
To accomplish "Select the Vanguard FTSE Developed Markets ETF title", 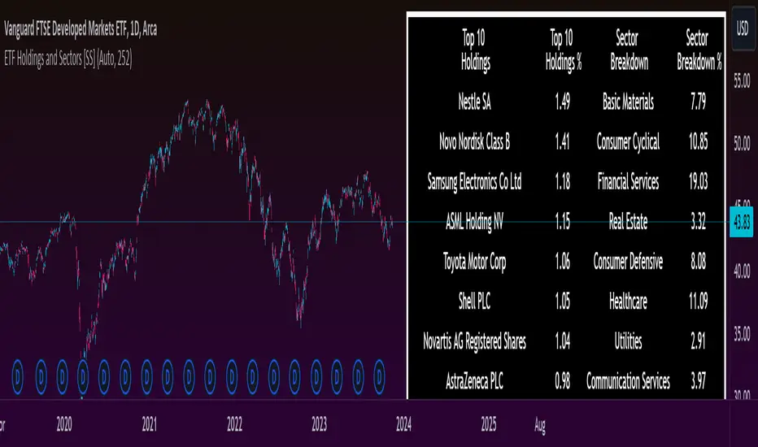I will coord(81,29).
